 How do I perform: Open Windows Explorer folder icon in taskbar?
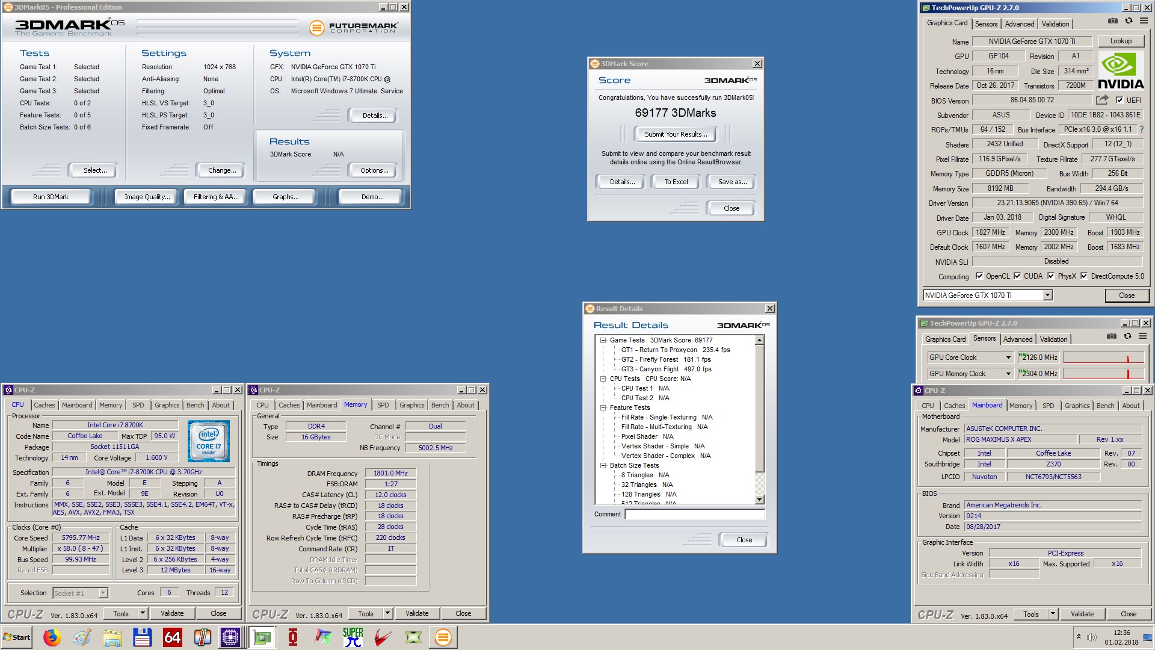pos(112,637)
